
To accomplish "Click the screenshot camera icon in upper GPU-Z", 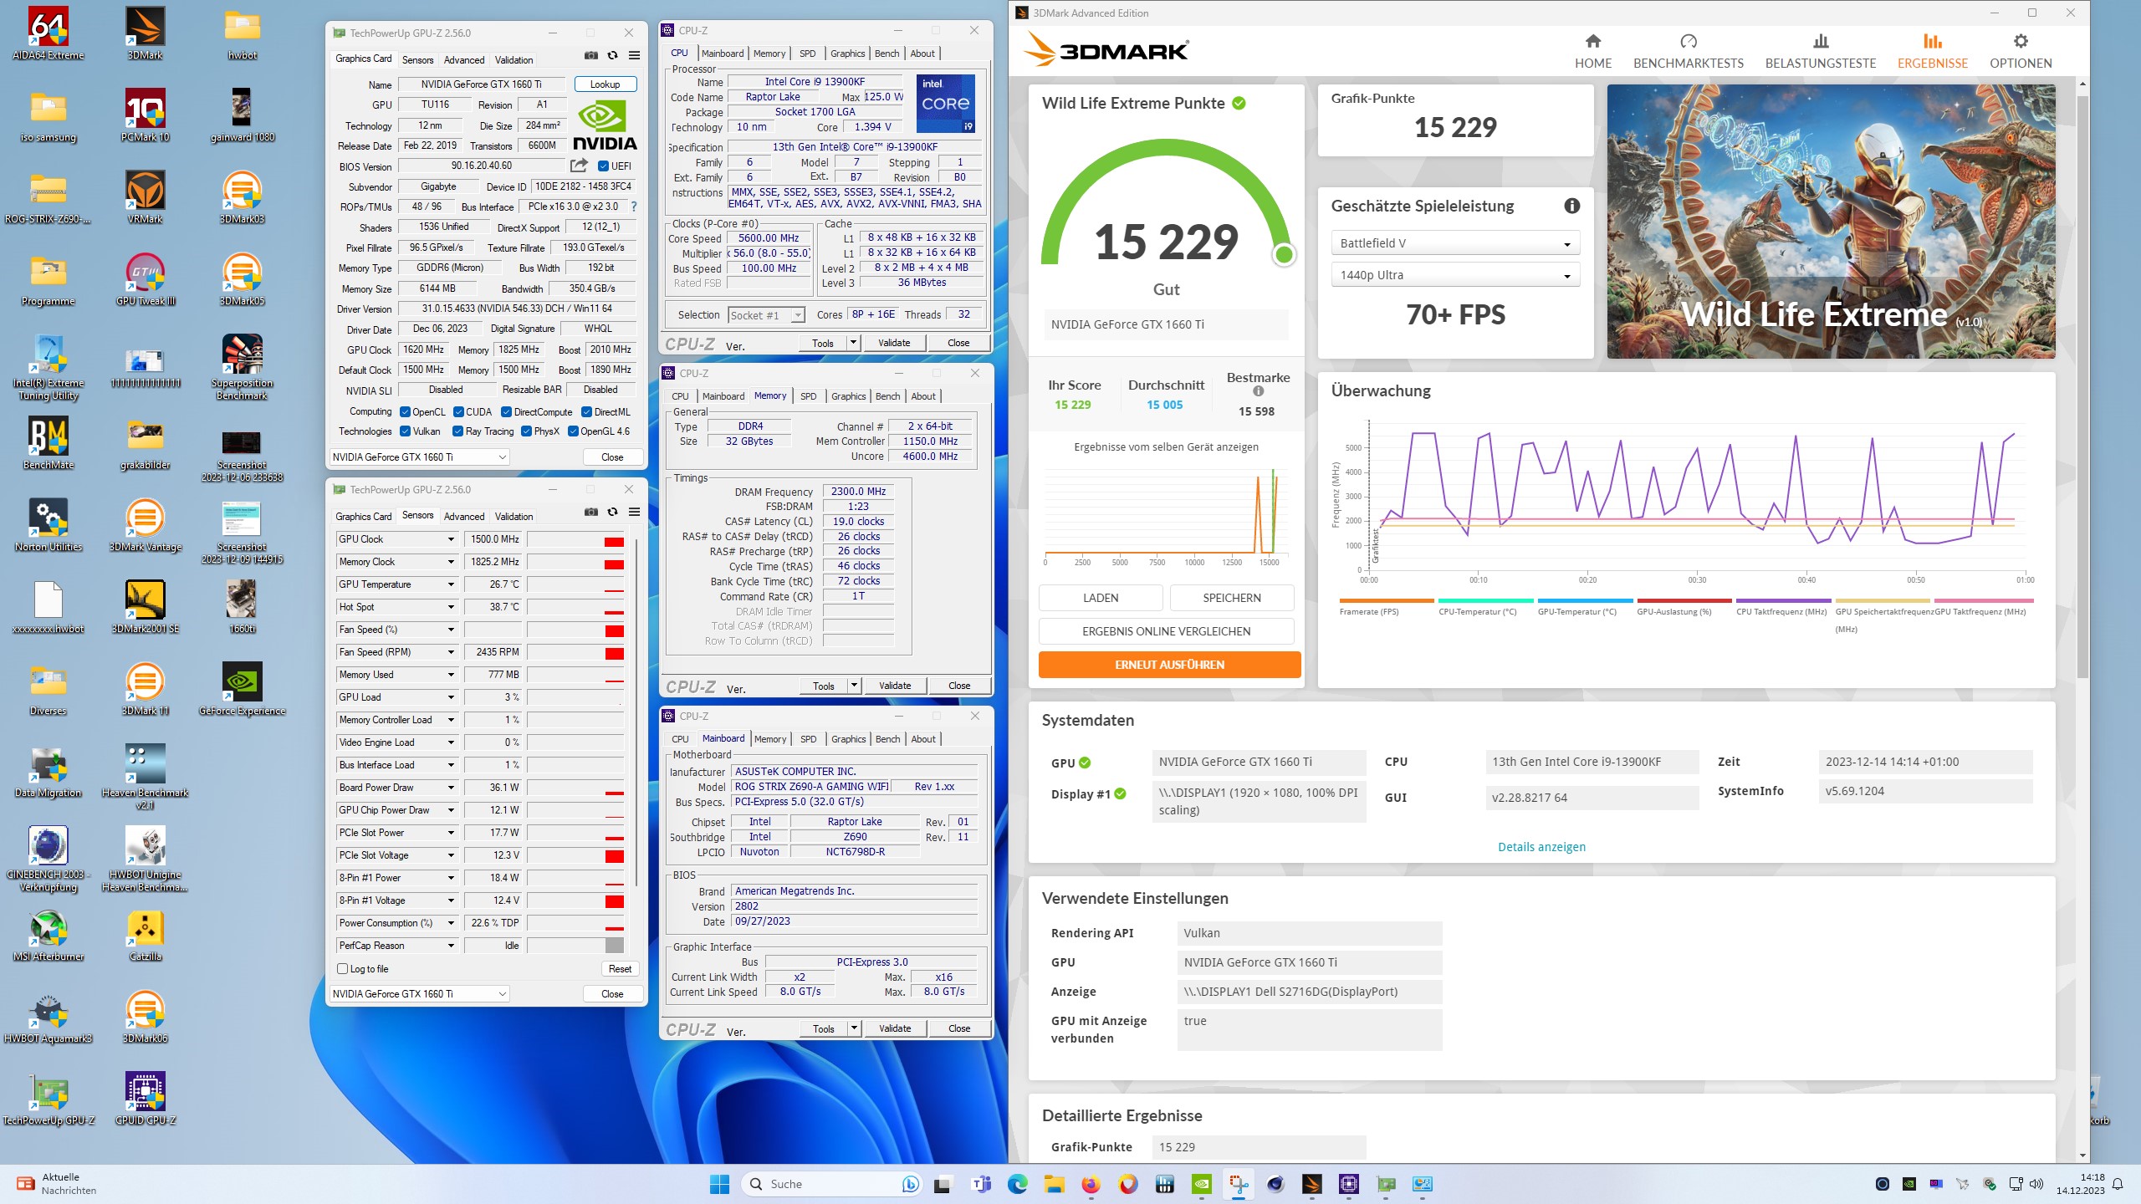I will tap(591, 56).
